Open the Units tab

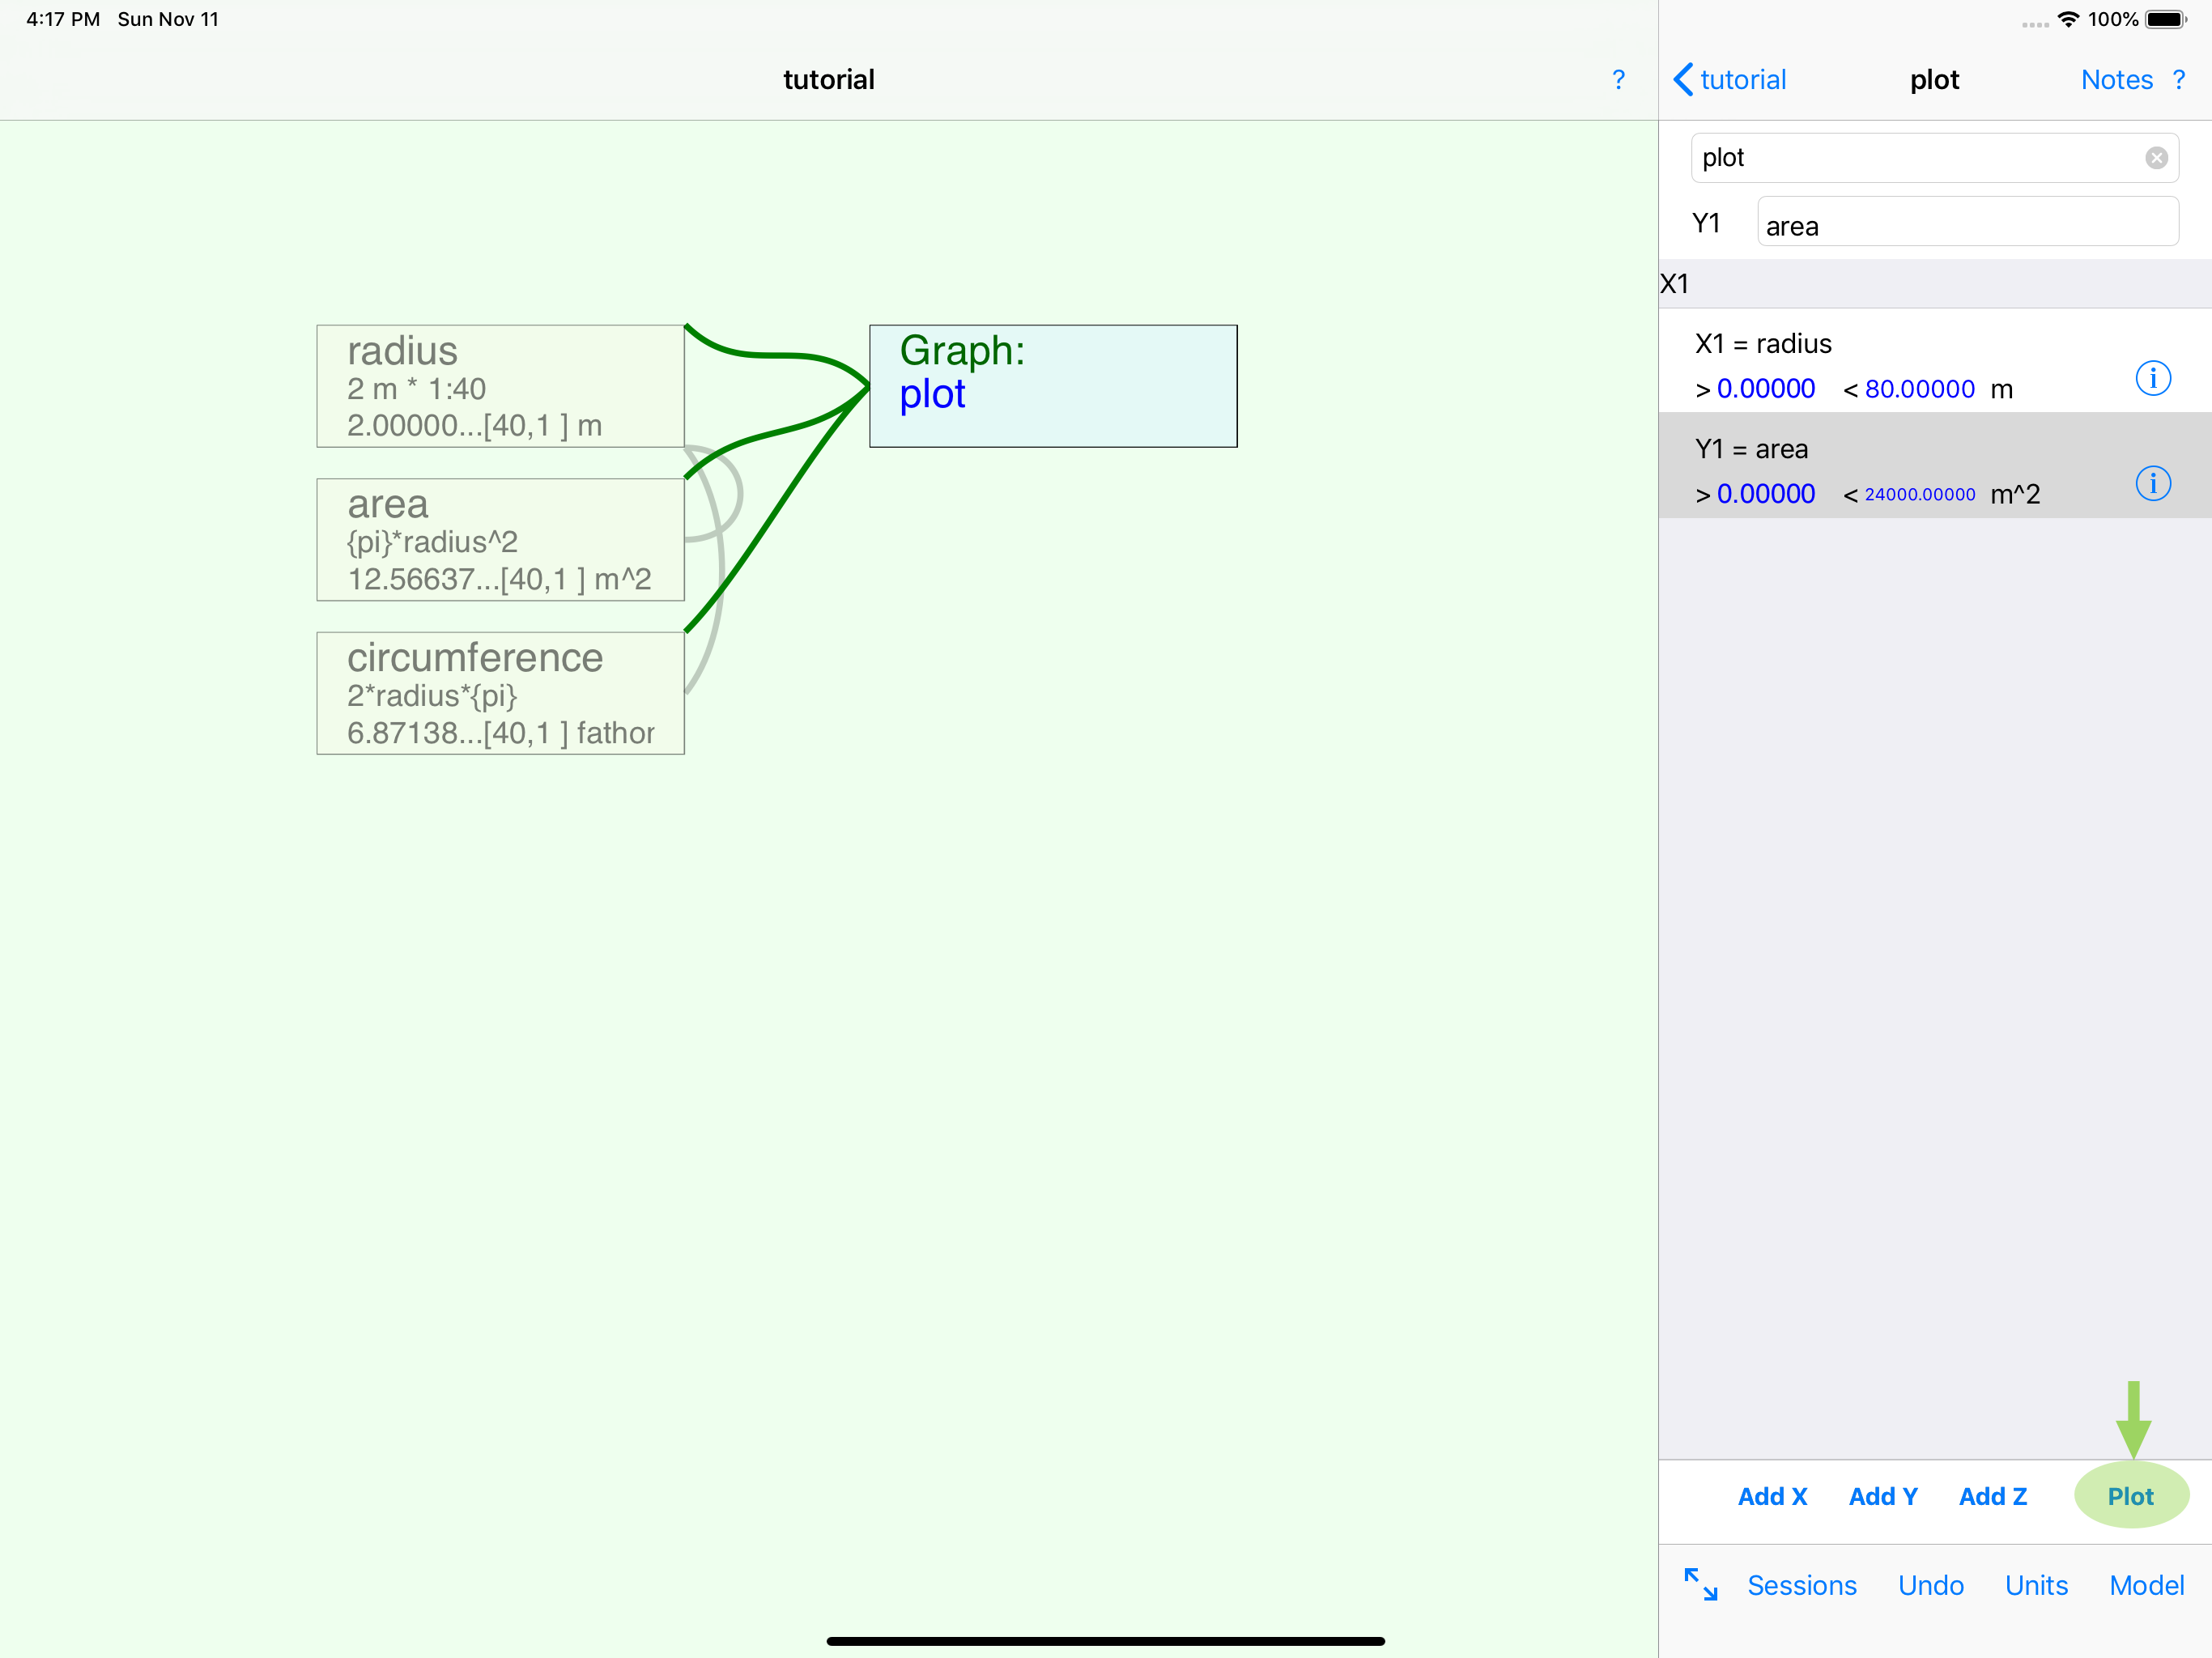pyautogui.click(x=2036, y=1585)
